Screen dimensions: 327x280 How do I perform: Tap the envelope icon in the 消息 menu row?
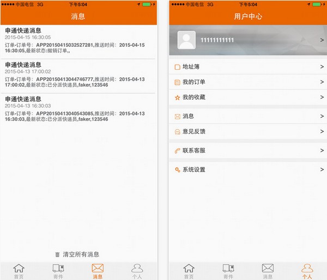177,117
